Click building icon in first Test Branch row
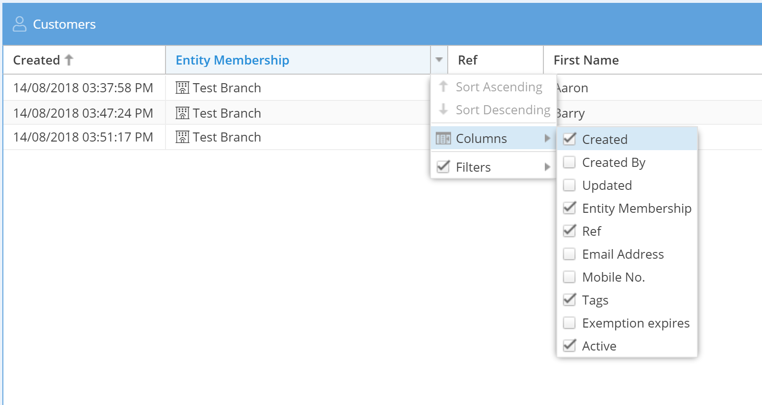The width and height of the screenshot is (762, 405). pos(182,88)
